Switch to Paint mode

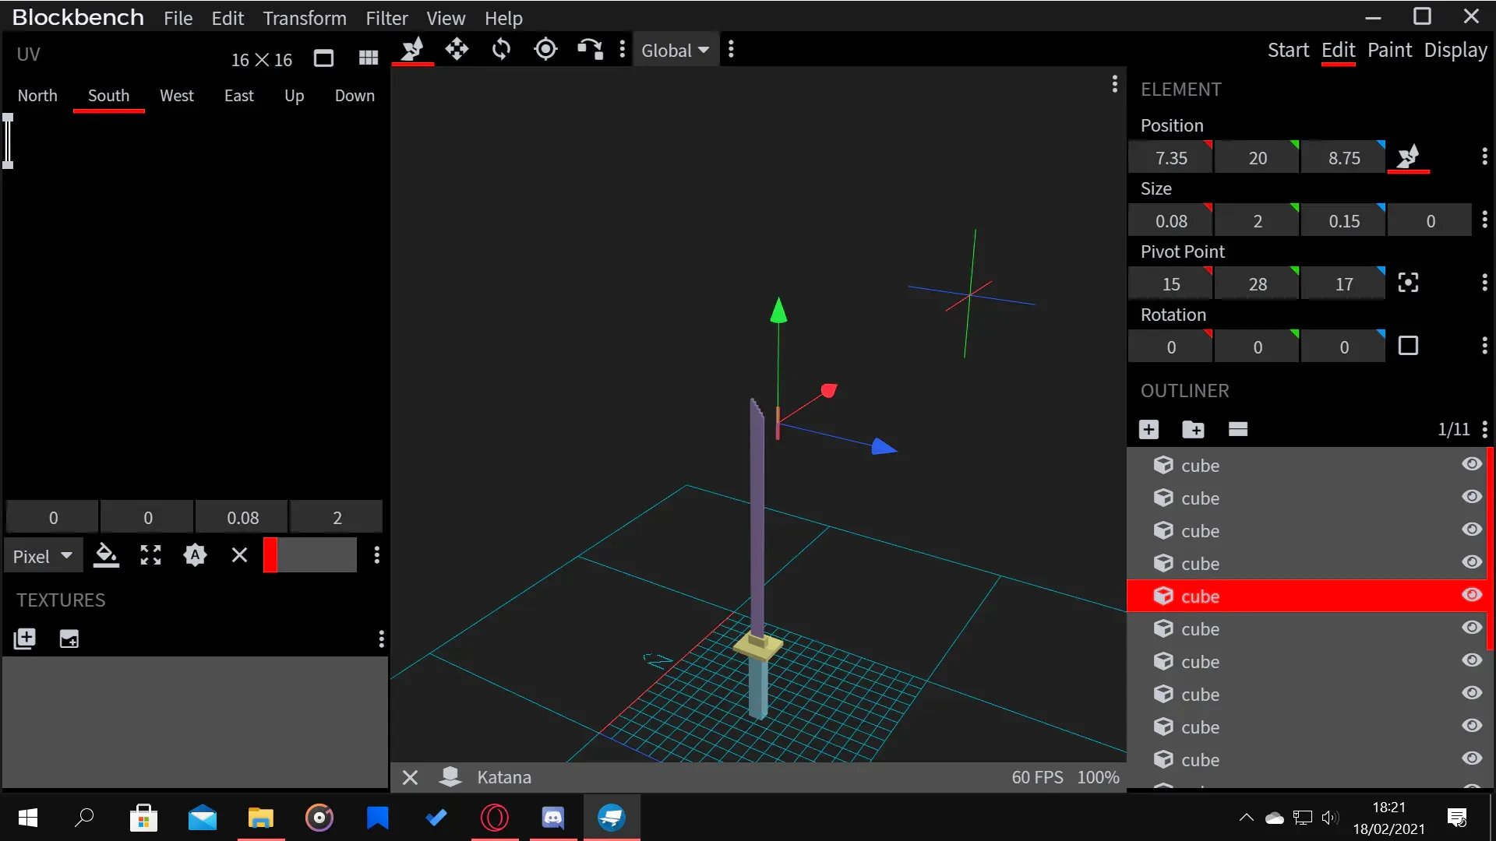[x=1389, y=51]
